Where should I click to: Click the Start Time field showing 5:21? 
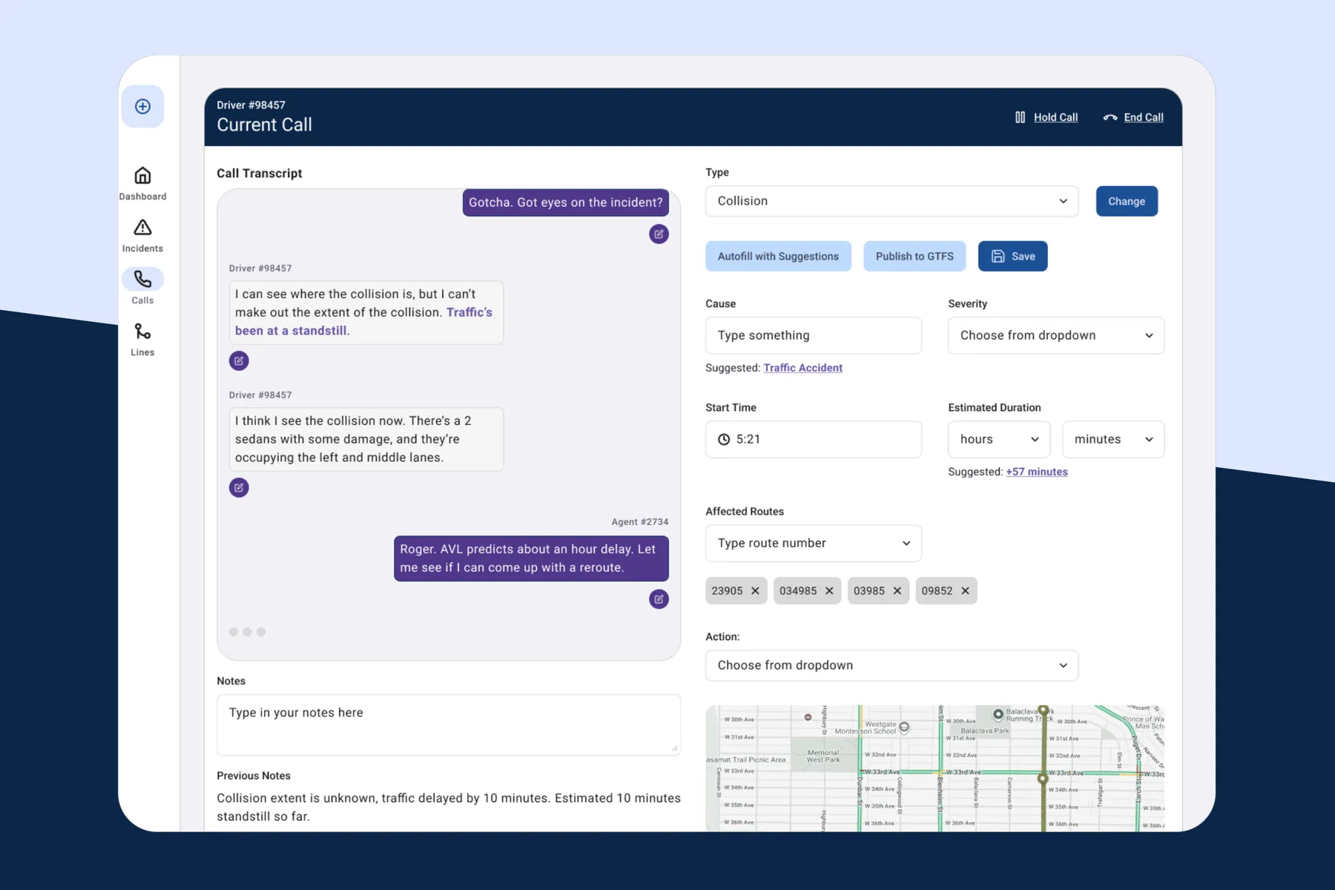814,439
